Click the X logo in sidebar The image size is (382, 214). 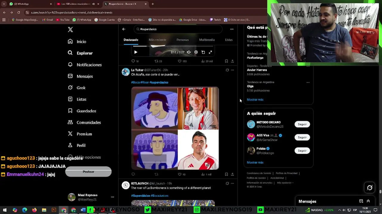click(x=70, y=29)
